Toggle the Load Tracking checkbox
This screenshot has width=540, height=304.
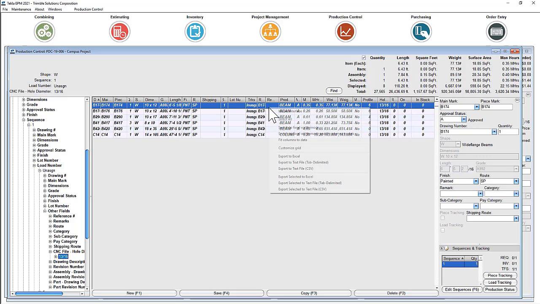443,230
